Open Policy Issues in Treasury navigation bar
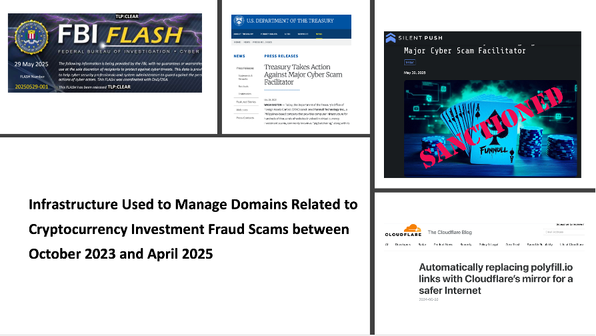 (269, 34)
